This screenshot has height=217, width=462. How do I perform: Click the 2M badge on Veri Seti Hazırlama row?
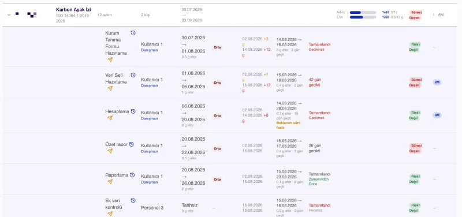[437, 82]
